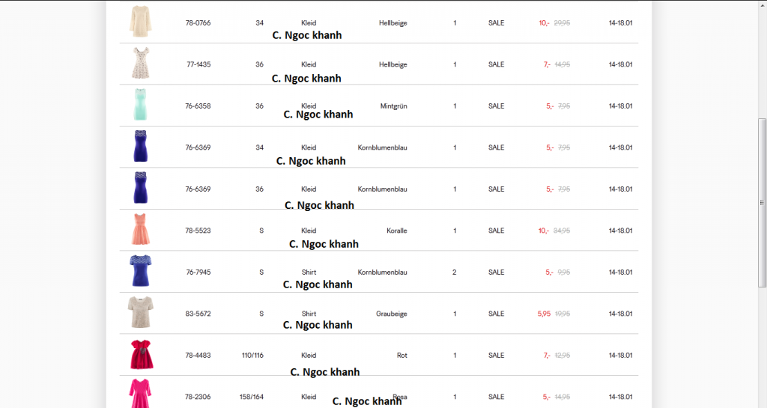Select the mint green dress thumbnail

pos(139,106)
